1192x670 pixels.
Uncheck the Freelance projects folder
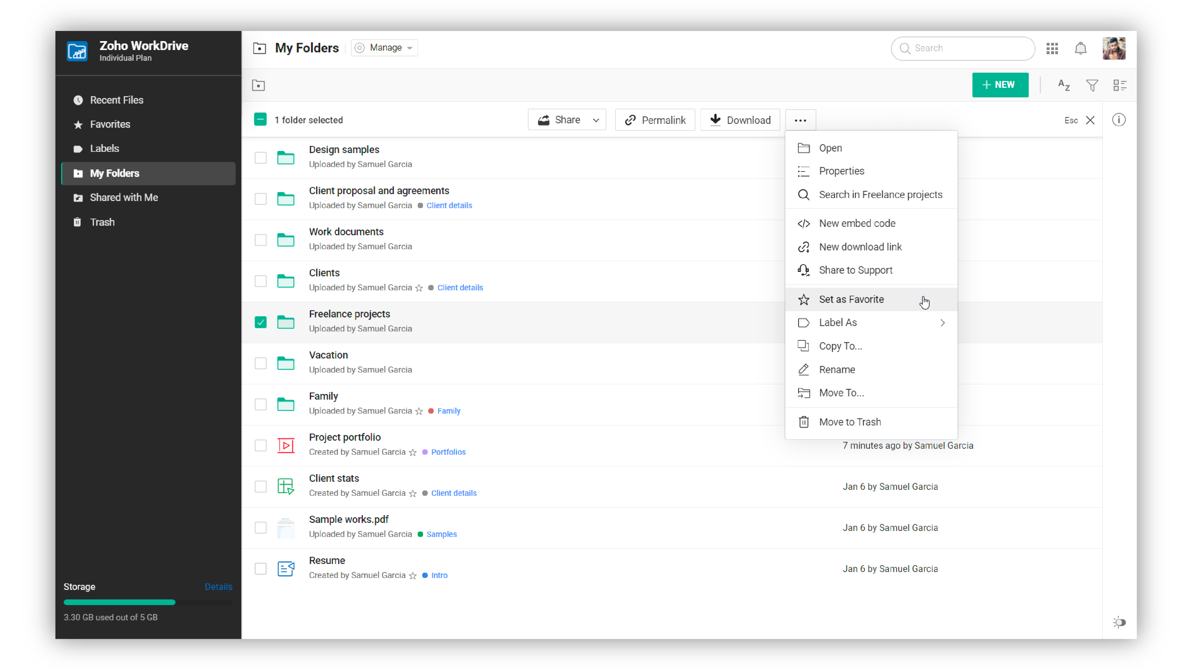pyautogui.click(x=260, y=322)
